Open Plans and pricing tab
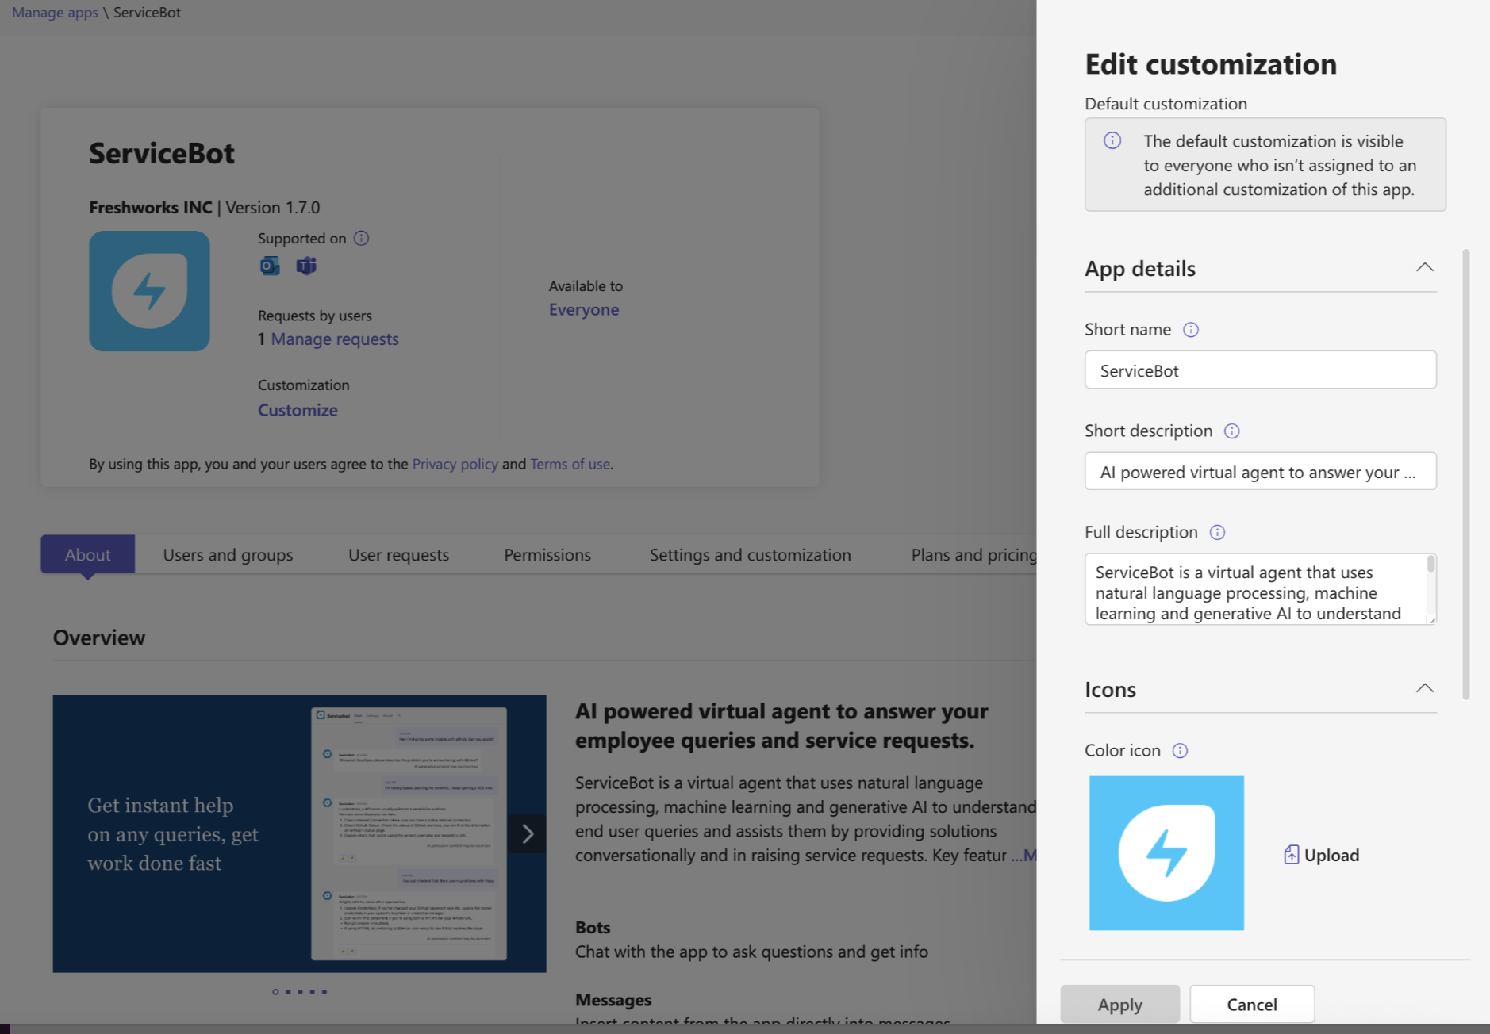 pyautogui.click(x=973, y=555)
